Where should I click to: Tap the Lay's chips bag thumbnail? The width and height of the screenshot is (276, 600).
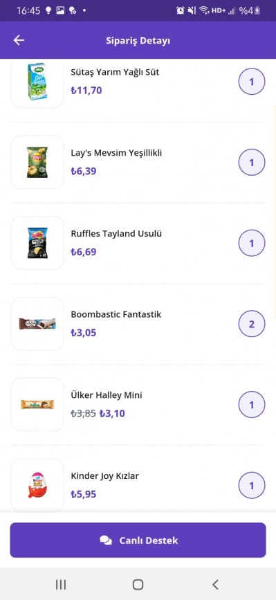point(37,162)
